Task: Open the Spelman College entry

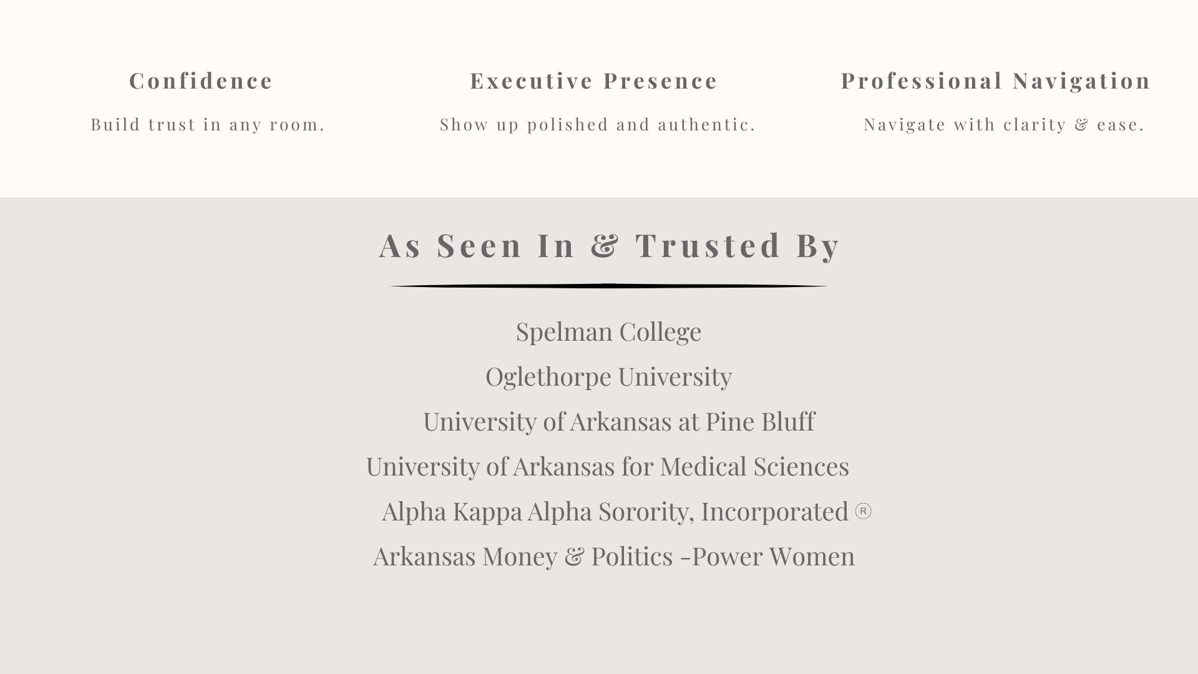Action: point(608,331)
